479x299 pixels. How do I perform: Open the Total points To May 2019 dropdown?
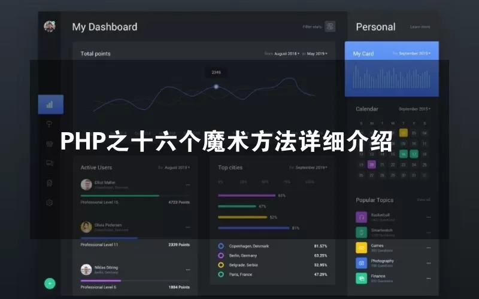tap(317, 53)
